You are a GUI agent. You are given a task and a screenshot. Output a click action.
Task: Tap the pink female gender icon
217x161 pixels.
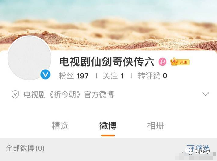click(162, 62)
